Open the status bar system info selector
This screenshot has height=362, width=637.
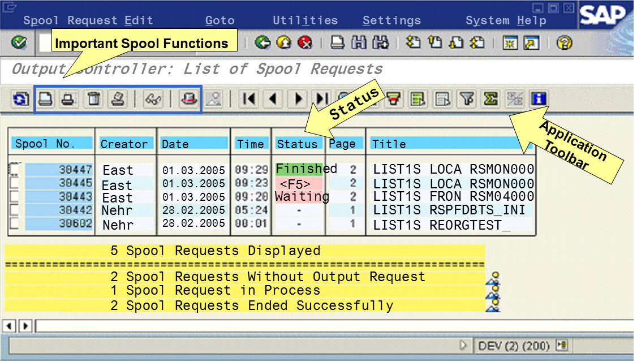(x=562, y=345)
